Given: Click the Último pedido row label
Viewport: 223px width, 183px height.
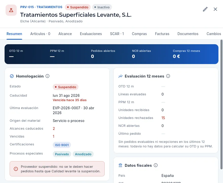Looking at the screenshot, I should click(129, 134).
